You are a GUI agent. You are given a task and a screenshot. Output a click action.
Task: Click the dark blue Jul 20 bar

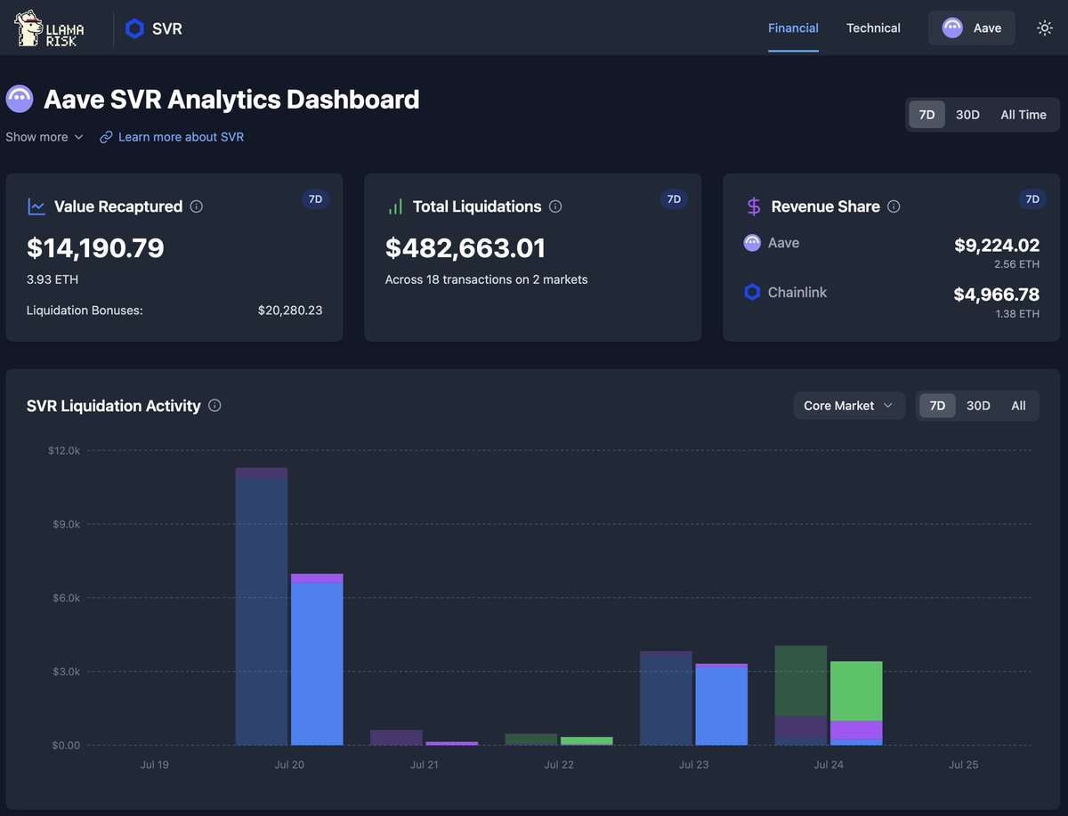pyautogui.click(x=262, y=611)
